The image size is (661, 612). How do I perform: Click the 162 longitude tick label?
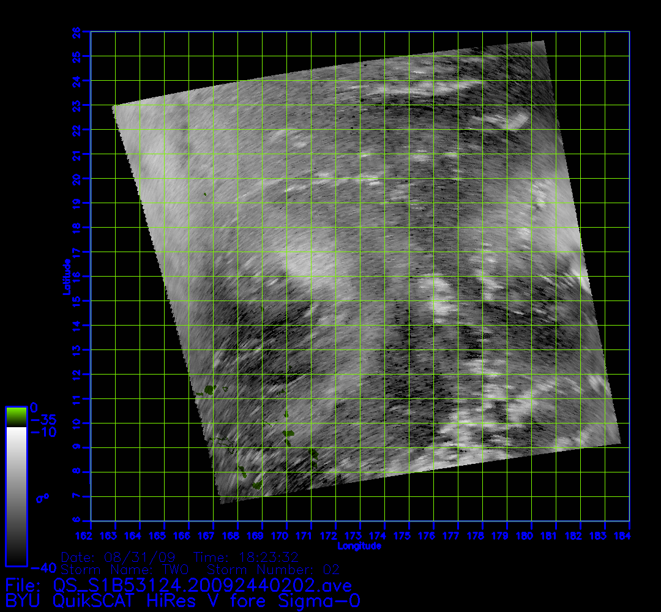click(91, 536)
